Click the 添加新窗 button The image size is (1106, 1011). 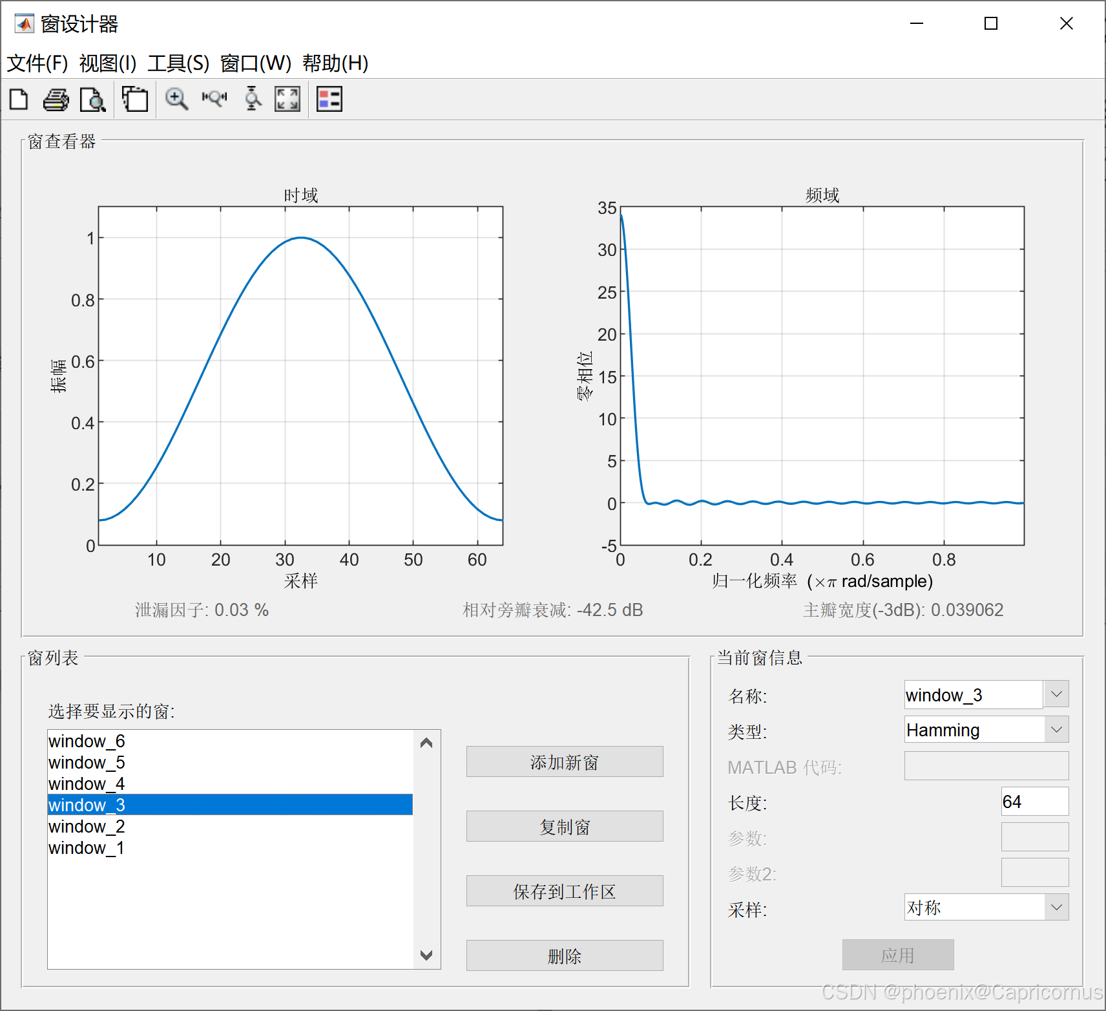coord(565,761)
